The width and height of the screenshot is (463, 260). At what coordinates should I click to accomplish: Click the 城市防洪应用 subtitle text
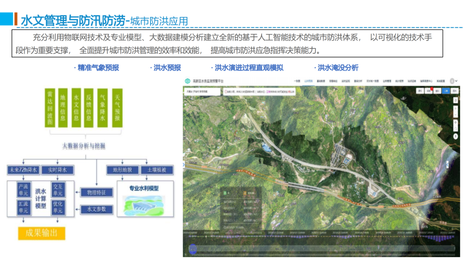pyautogui.click(x=159, y=21)
